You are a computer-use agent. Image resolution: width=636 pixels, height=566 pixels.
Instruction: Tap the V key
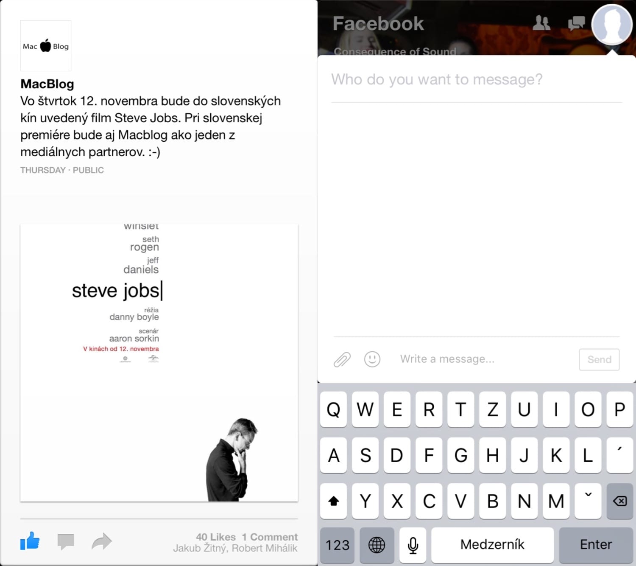click(461, 501)
